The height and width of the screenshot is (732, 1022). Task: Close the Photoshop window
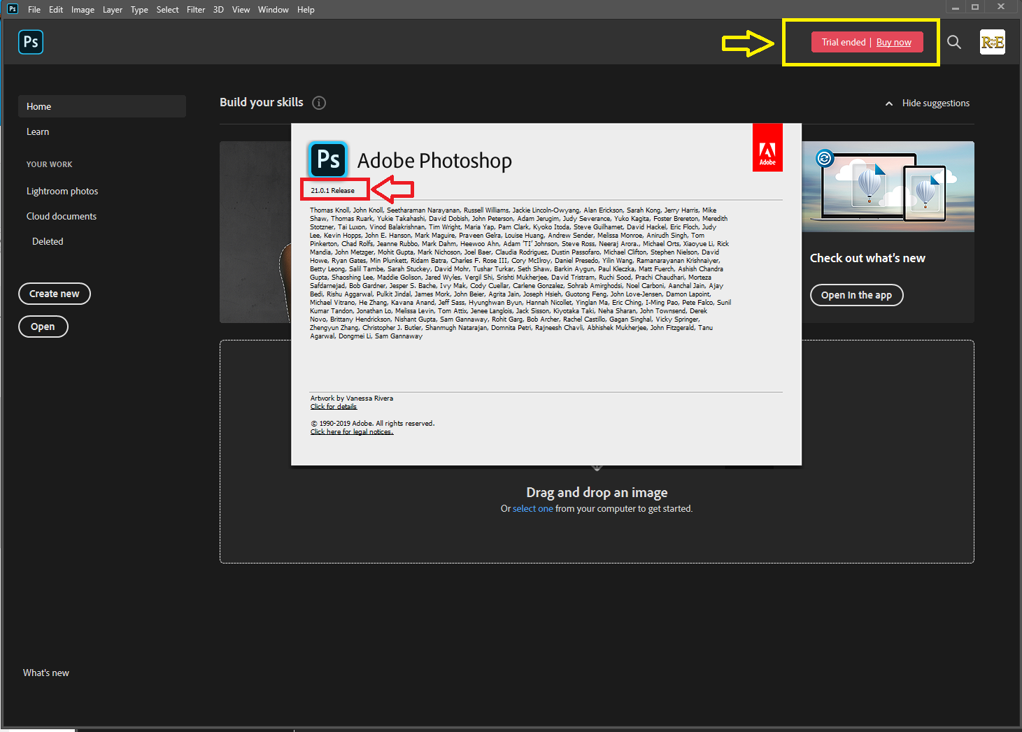coord(1001,7)
